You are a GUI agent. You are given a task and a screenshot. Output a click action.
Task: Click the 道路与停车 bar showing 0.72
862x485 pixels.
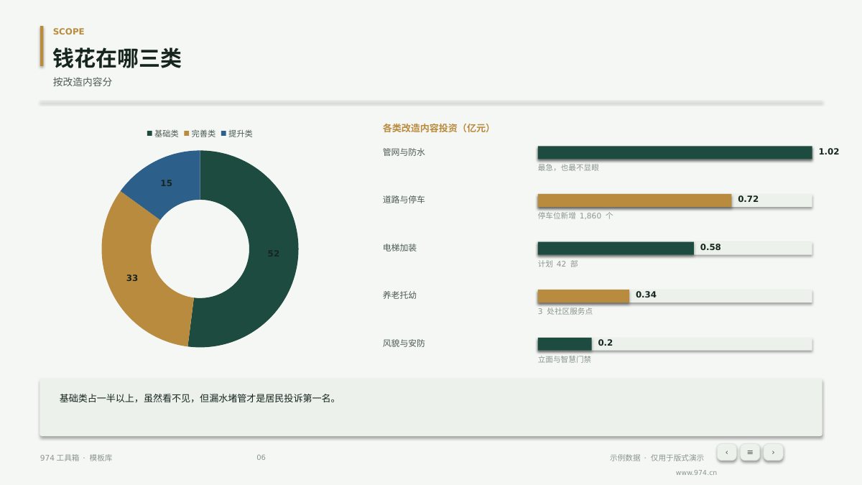click(x=634, y=200)
